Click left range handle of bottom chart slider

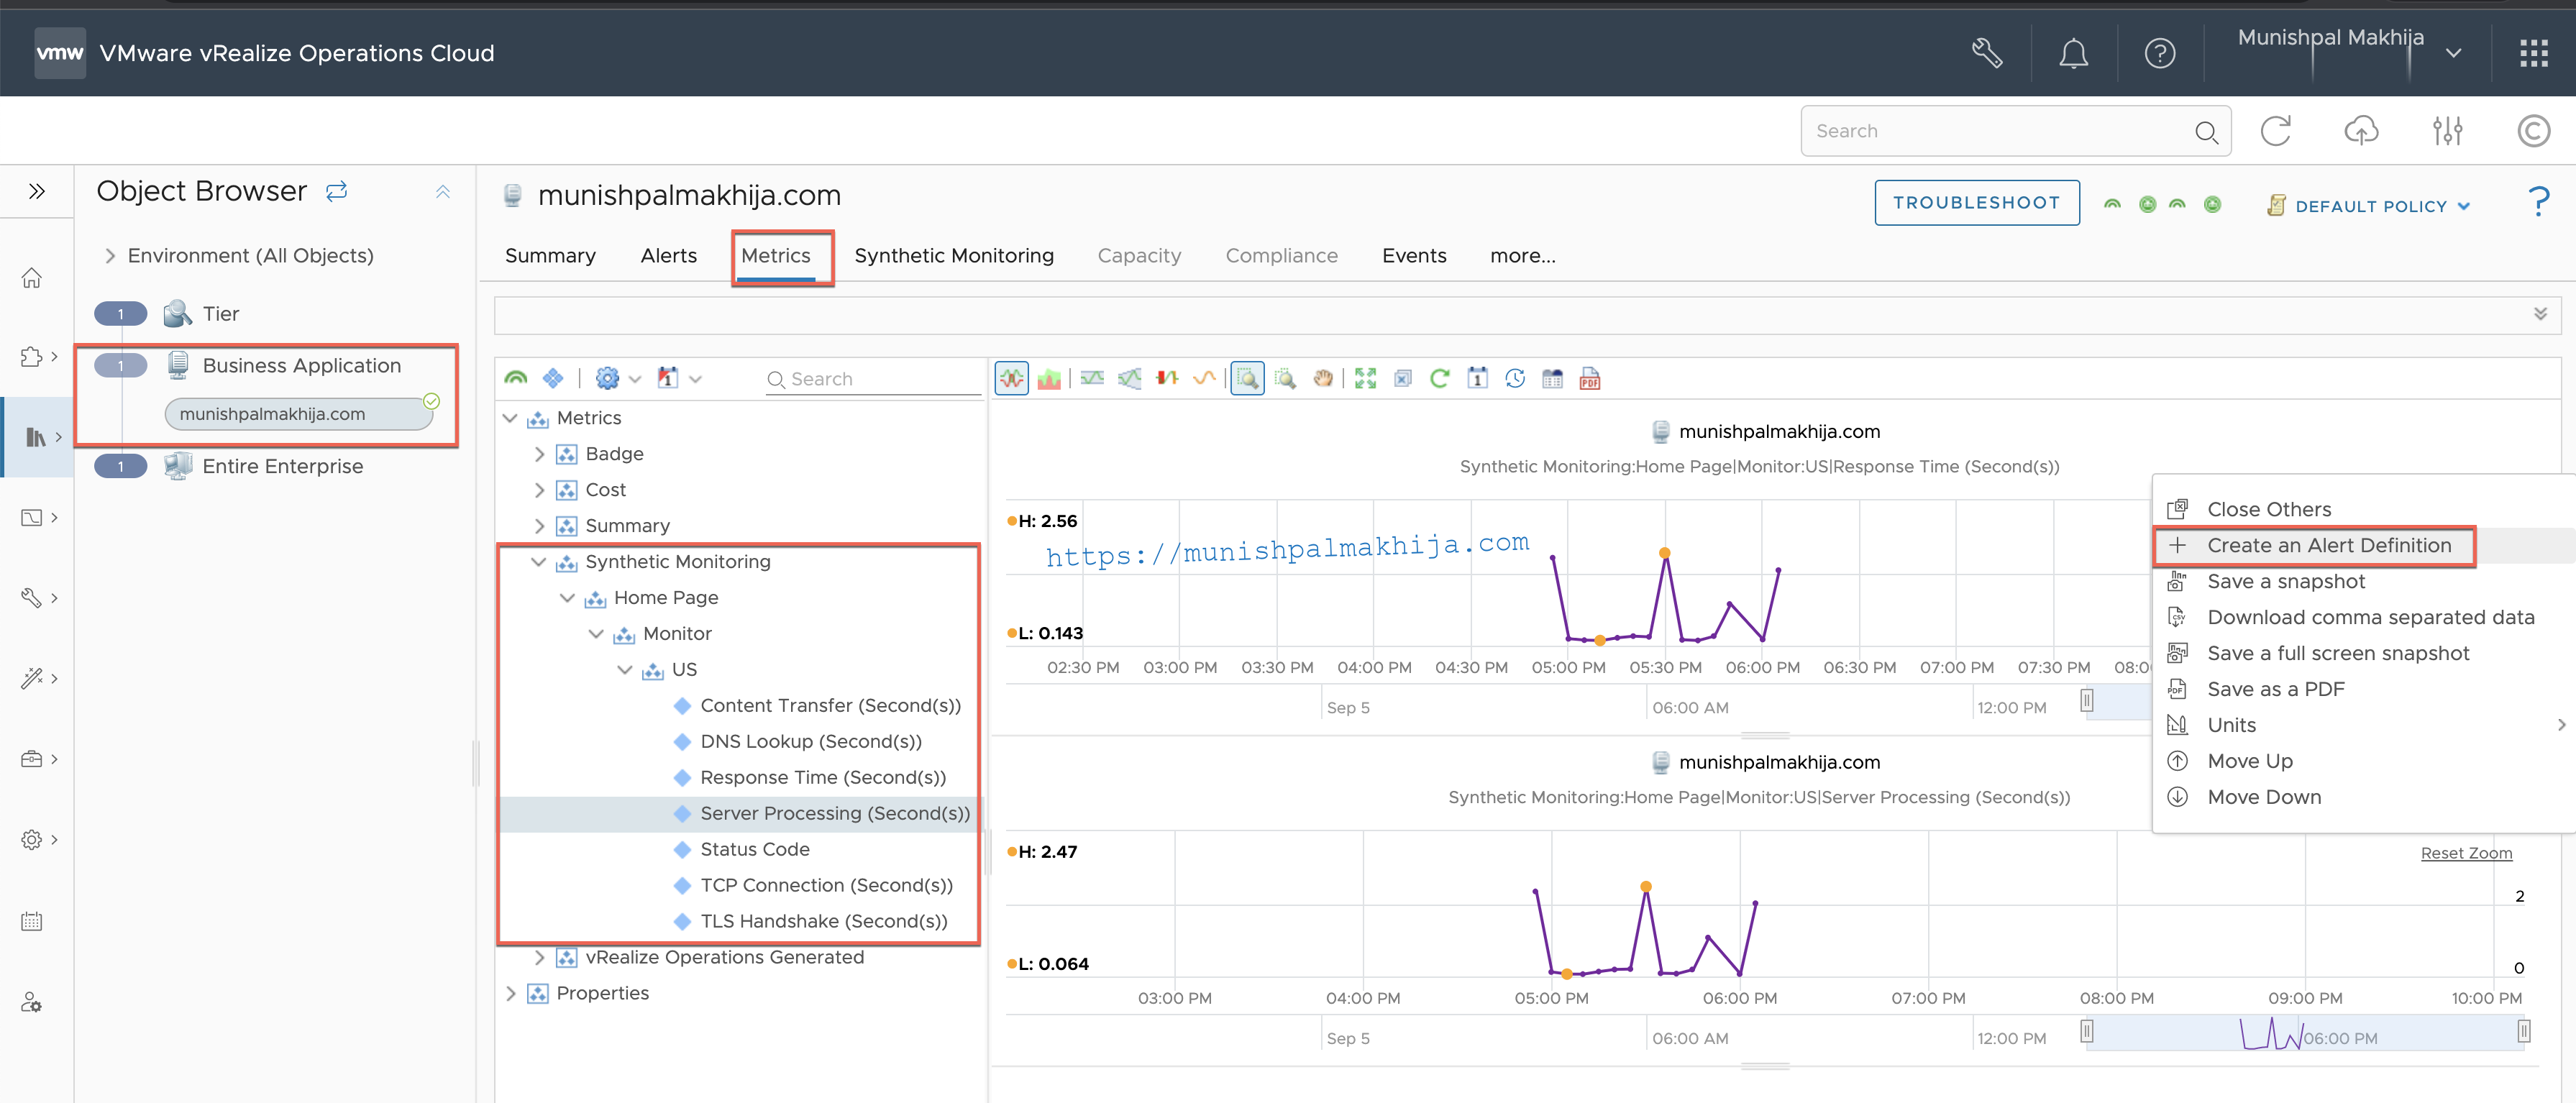(2086, 1031)
